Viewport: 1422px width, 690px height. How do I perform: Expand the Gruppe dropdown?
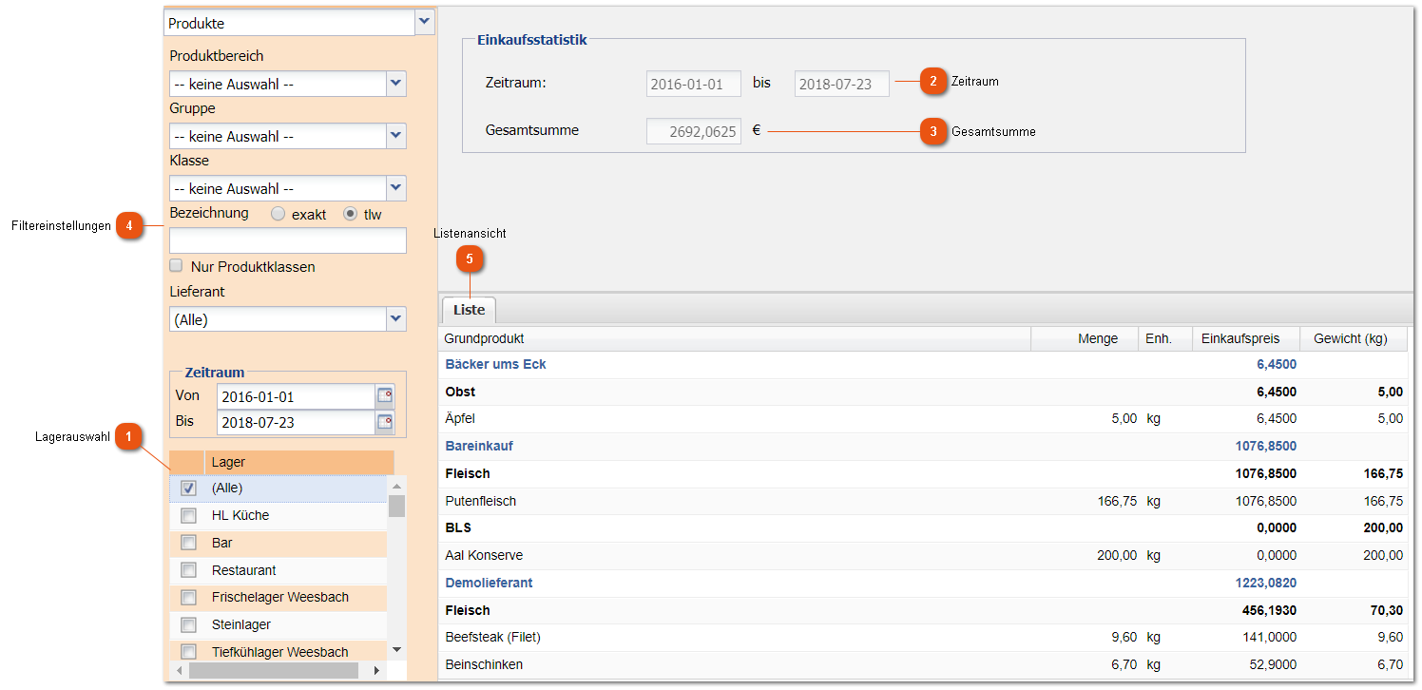tap(396, 136)
